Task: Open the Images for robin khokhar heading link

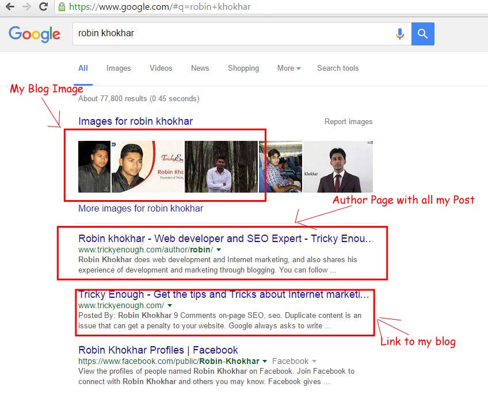Action: coord(135,121)
